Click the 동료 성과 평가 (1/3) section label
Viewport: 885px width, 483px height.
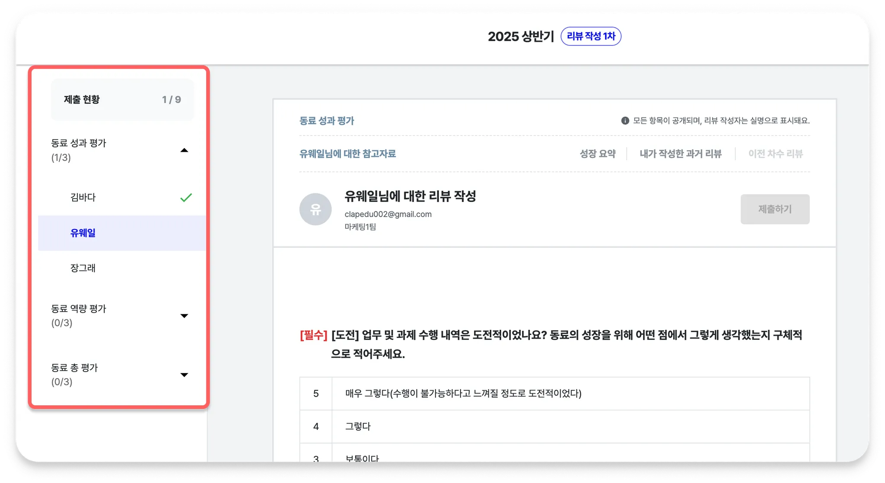[79, 150]
